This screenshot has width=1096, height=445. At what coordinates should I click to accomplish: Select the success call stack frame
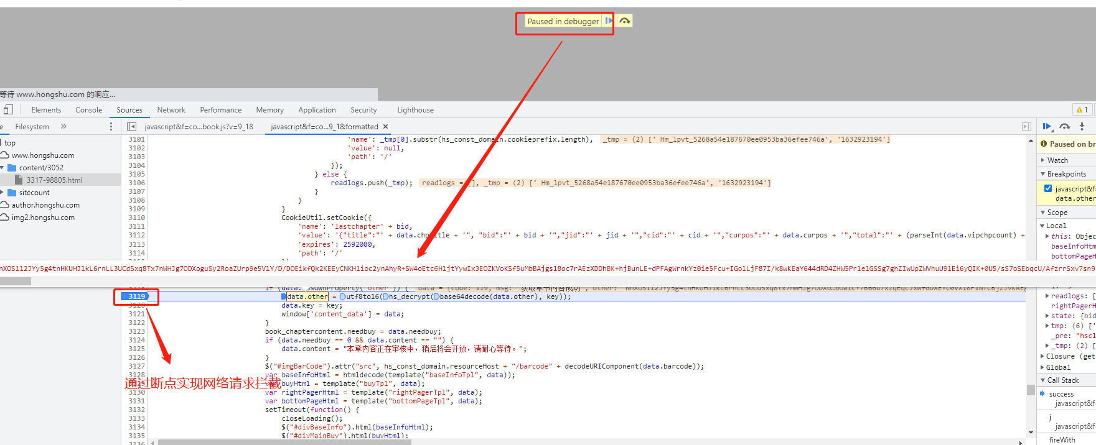[1061, 394]
